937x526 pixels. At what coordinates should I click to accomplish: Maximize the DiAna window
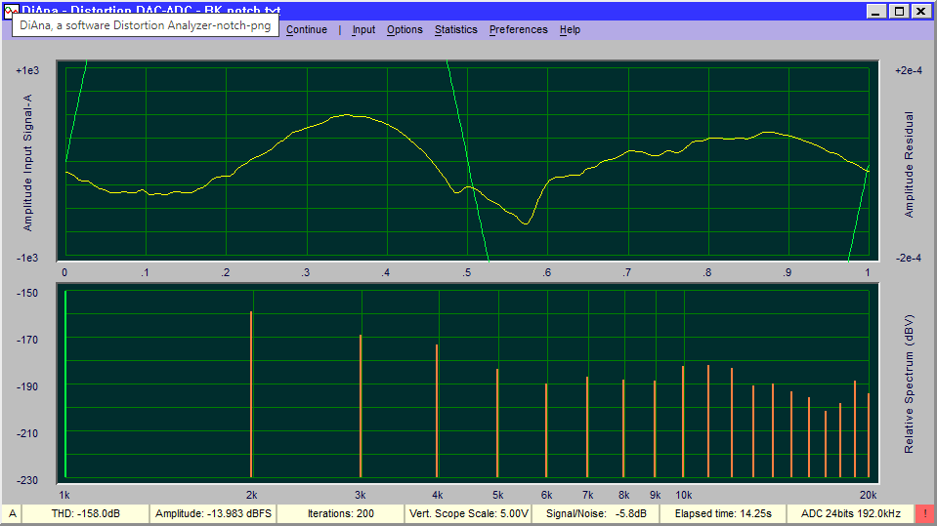[899, 12]
